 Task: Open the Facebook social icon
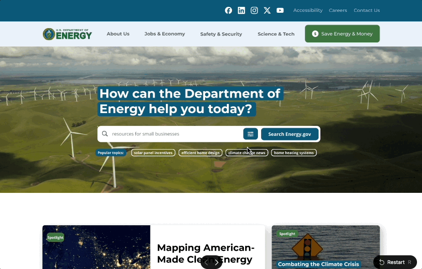coord(228,10)
